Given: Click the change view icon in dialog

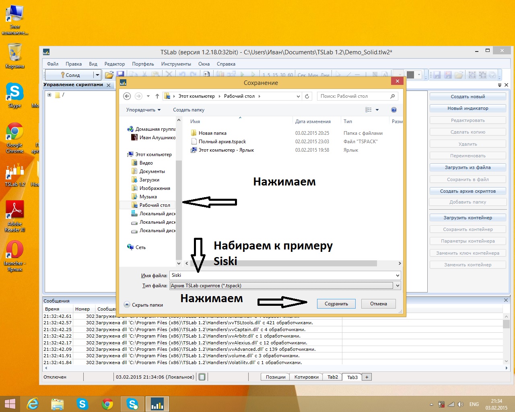Looking at the screenshot, I should [368, 110].
